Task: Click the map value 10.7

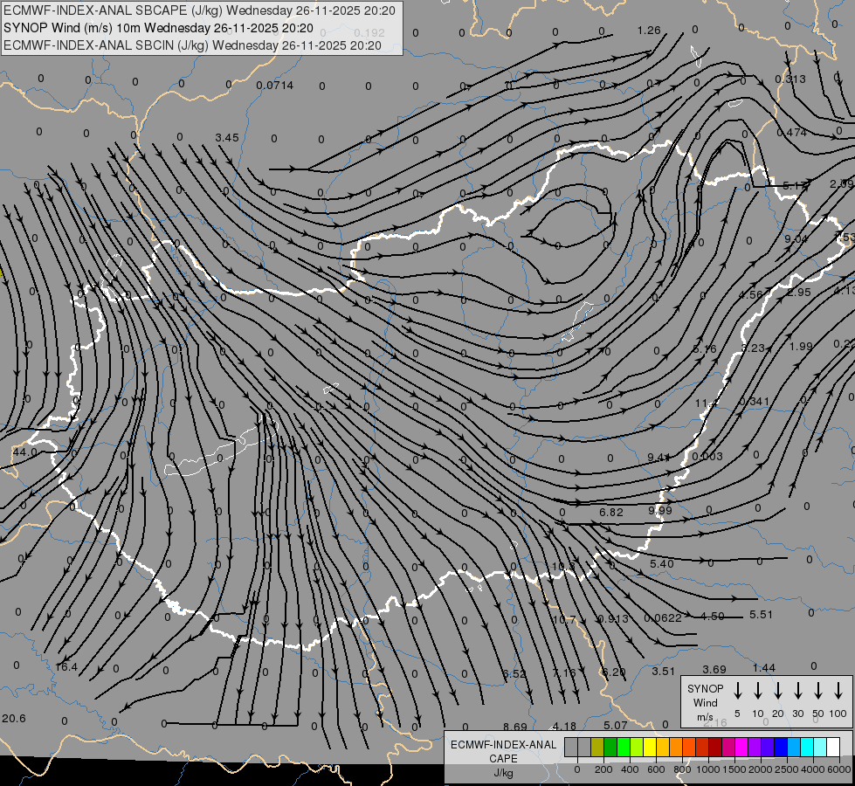Action: point(564,620)
